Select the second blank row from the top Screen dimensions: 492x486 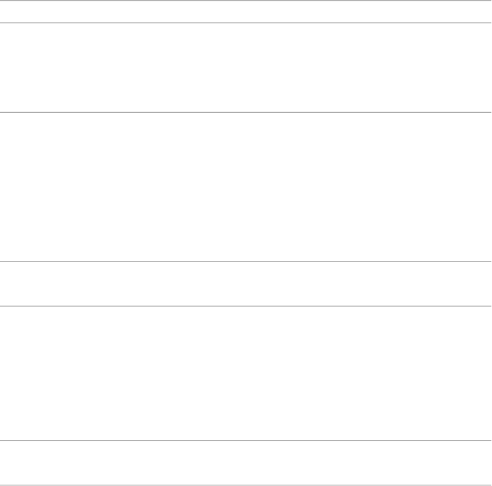click(246, 67)
